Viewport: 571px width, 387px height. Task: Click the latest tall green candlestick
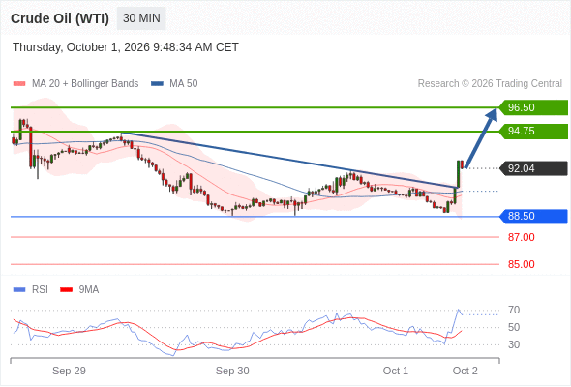click(458, 174)
